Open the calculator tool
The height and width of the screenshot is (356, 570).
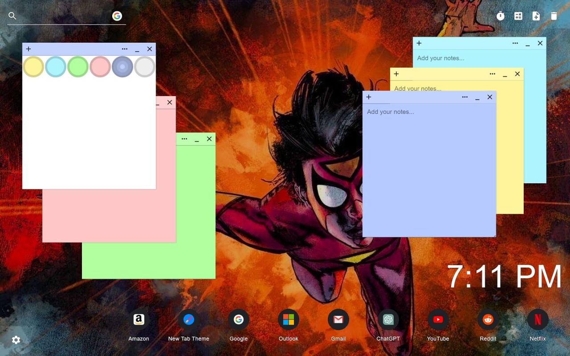pyautogui.click(x=518, y=16)
